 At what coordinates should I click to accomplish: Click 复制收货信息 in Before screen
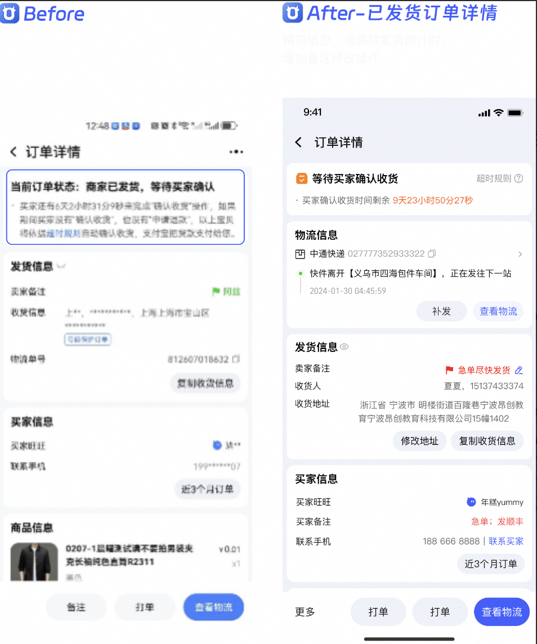[205, 383]
